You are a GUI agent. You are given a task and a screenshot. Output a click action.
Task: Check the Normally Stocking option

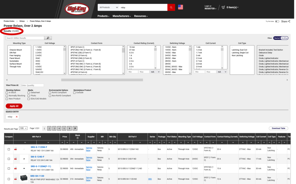7,96
